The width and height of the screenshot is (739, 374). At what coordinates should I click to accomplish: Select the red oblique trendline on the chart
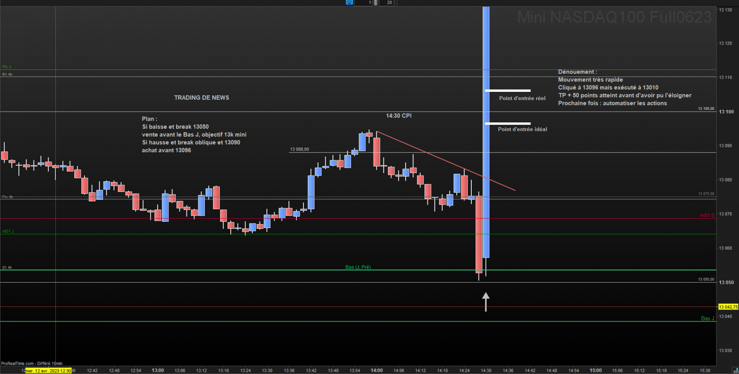(446, 161)
